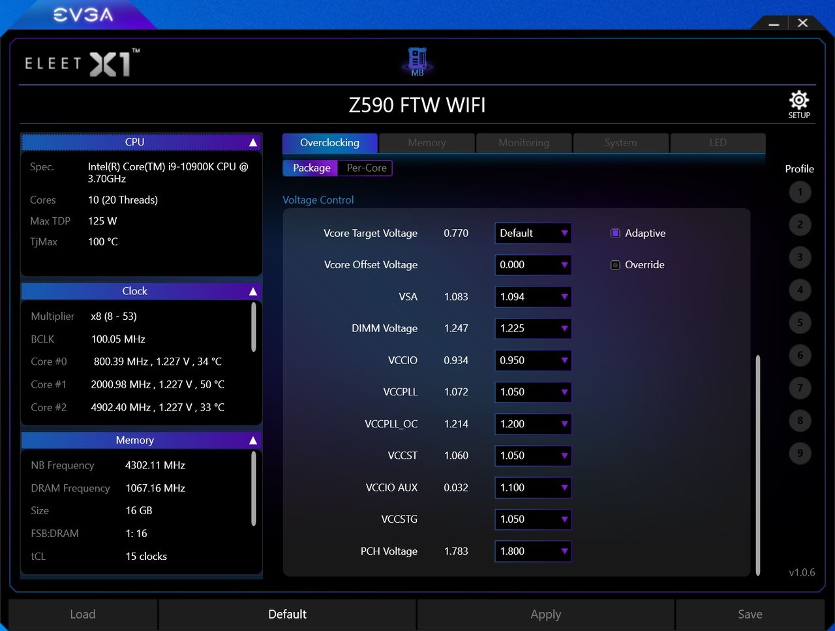This screenshot has width=835, height=631.
Task: Enable Override voltage mode
Action: pos(615,265)
